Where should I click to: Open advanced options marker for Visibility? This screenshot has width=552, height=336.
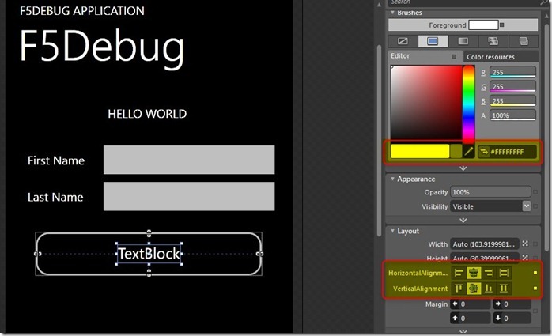pyautogui.click(x=535, y=206)
